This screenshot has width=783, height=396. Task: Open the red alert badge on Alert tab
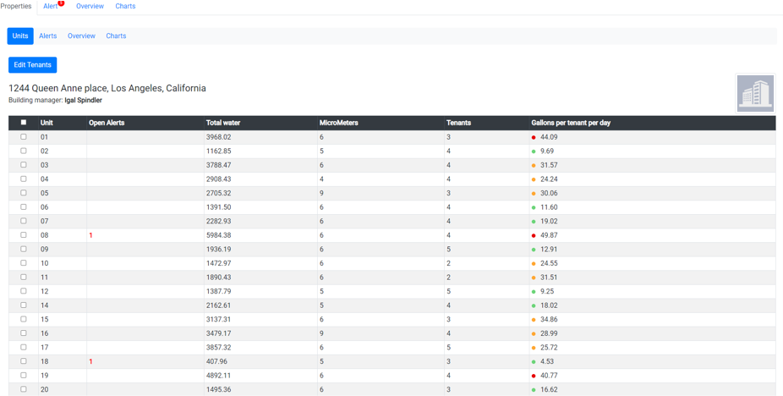click(x=61, y=3)
